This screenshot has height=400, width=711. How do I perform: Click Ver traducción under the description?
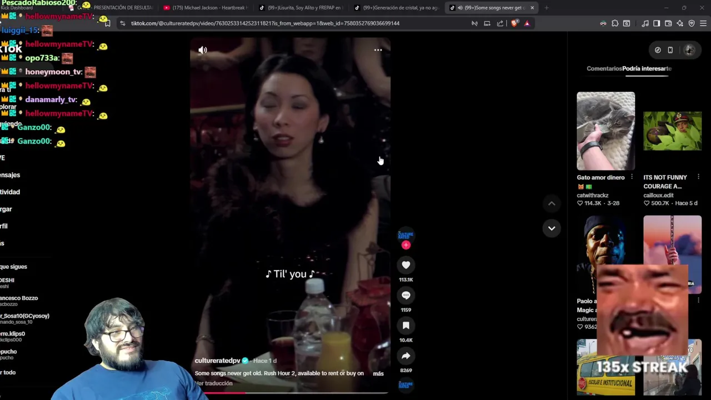pyautogui.click(x=214, y=383)
